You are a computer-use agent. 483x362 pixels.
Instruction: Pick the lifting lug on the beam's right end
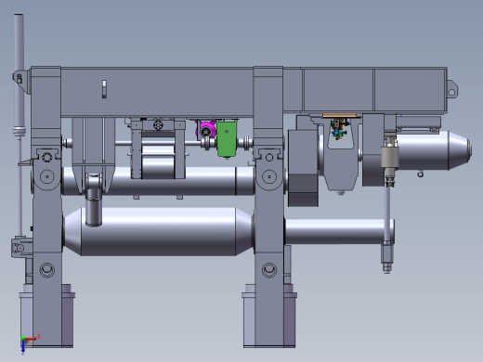(x=451, y=90)
